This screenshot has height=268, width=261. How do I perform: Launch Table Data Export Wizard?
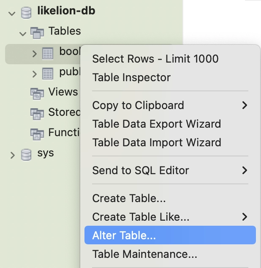pyautogui.click(x=156, y=124)
